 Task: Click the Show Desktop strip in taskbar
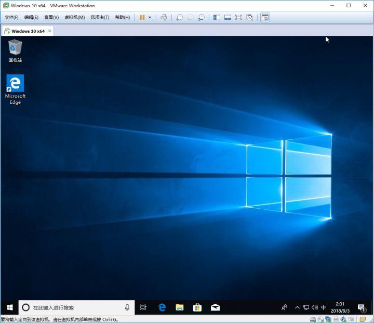(372, 307)
